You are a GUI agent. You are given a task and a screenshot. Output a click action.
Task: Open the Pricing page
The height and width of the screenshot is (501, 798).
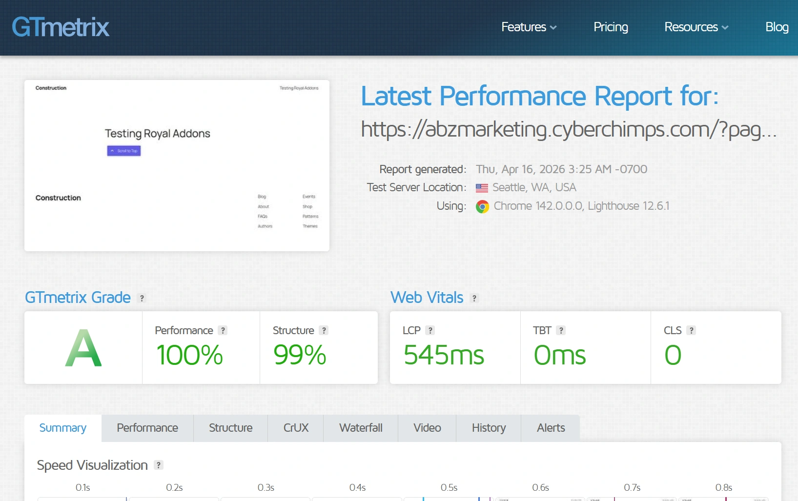(611, 27)
